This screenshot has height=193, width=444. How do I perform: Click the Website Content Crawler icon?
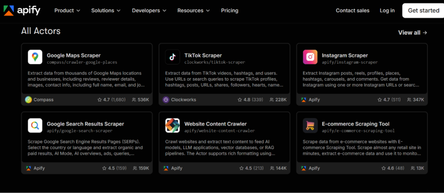[x=173, y=125]
